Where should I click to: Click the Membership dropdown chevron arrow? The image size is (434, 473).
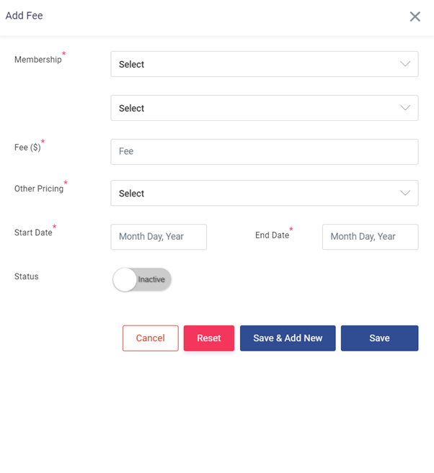[405, 64]
